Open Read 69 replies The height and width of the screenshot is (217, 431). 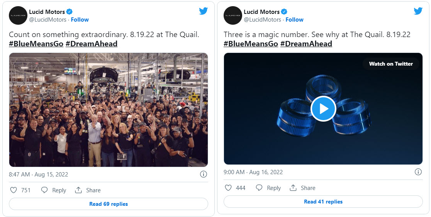coord(109,204)
